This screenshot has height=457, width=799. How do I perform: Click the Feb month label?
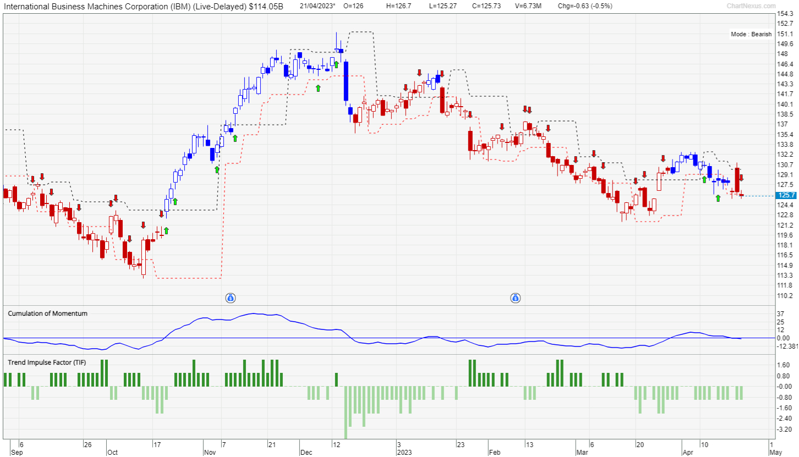494,453
